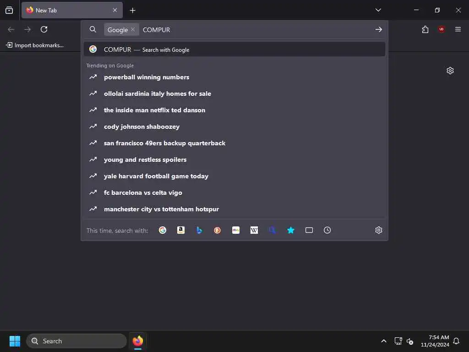The height and width of the screenshot is (352, 469).
Task: Click the magnifier icon in the address bar
Action: click(x=93, y=29)
